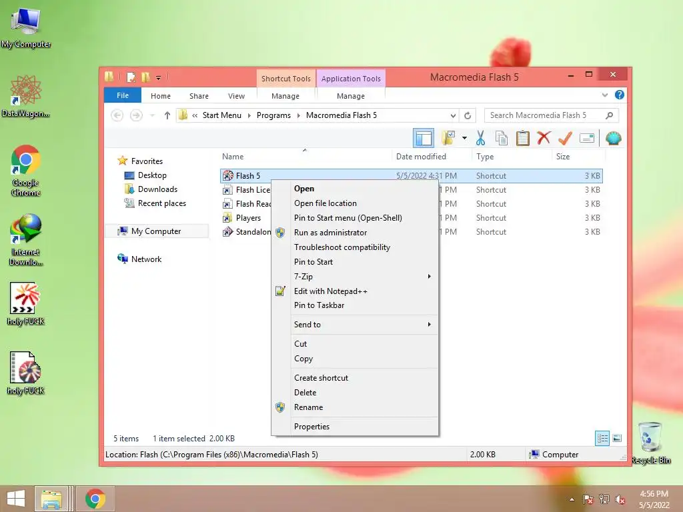Open the Recycle Bin desktop icon
This screenshot has width=683, height=512.
coord(650,443)
